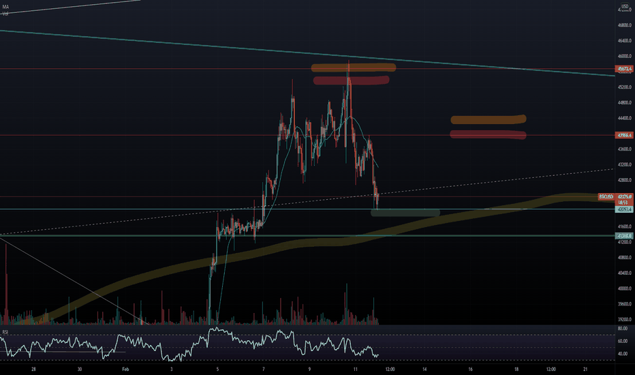
Task: Click the 46400.0 price axis tick
Action: [x=624, y=40]
